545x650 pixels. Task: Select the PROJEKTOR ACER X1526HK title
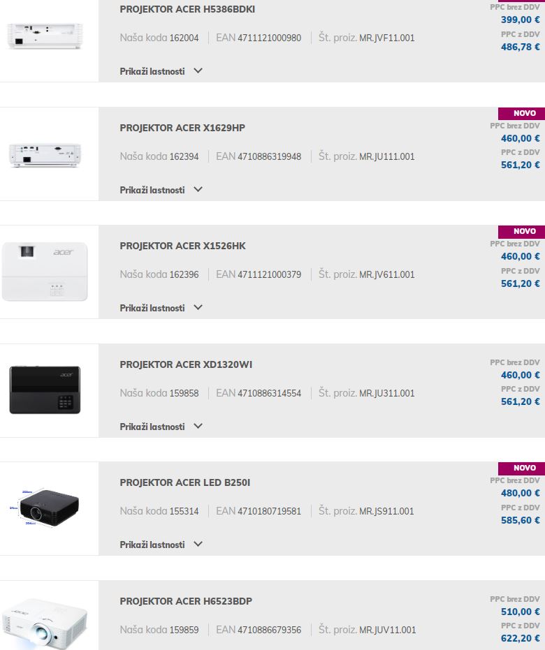(183, 246)
